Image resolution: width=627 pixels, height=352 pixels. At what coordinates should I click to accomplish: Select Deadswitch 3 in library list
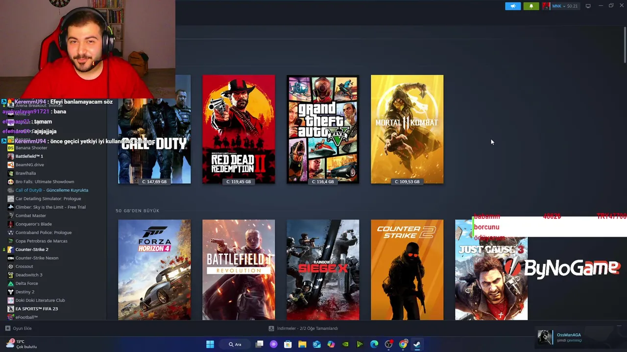pyautogui.click(x=29, y=275)
